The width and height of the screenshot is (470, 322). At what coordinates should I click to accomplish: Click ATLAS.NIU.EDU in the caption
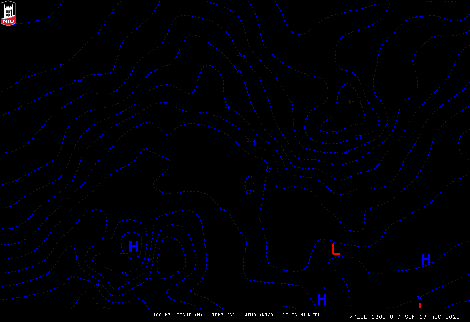tap(302, 315)
